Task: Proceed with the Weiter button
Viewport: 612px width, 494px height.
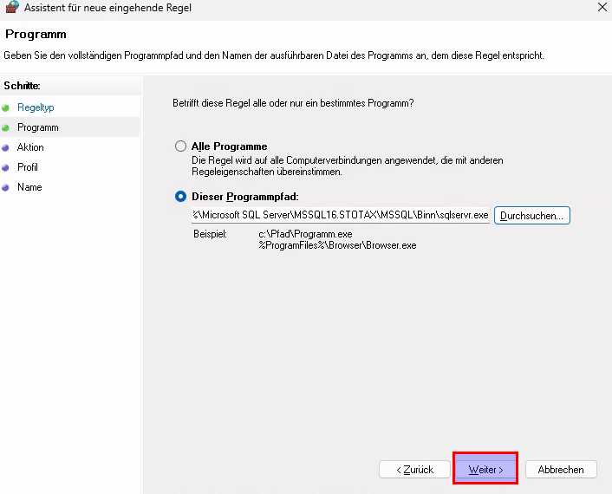Action: coord(485,470)
